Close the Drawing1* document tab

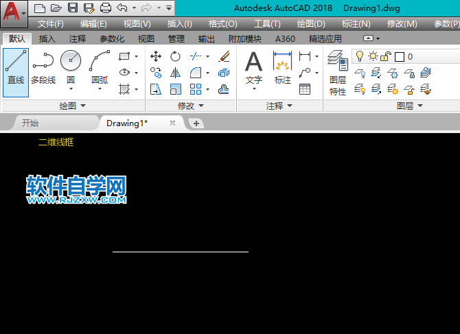tap(173, 123)
